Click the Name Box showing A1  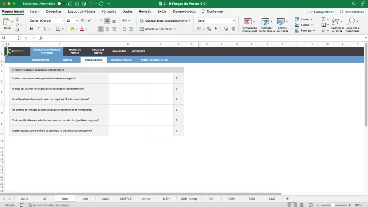coord(8,38)
